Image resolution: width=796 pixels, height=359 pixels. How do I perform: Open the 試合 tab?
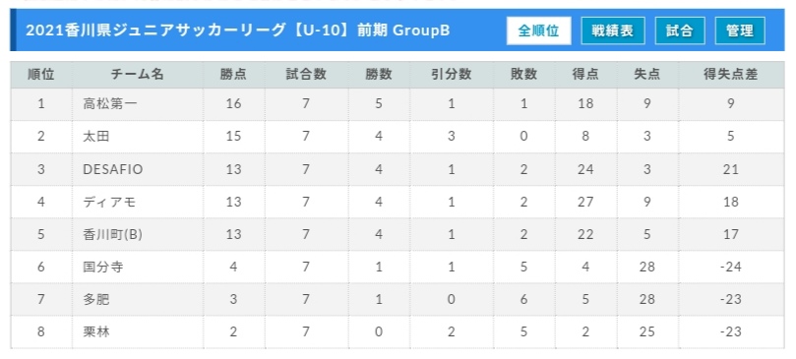680,30
